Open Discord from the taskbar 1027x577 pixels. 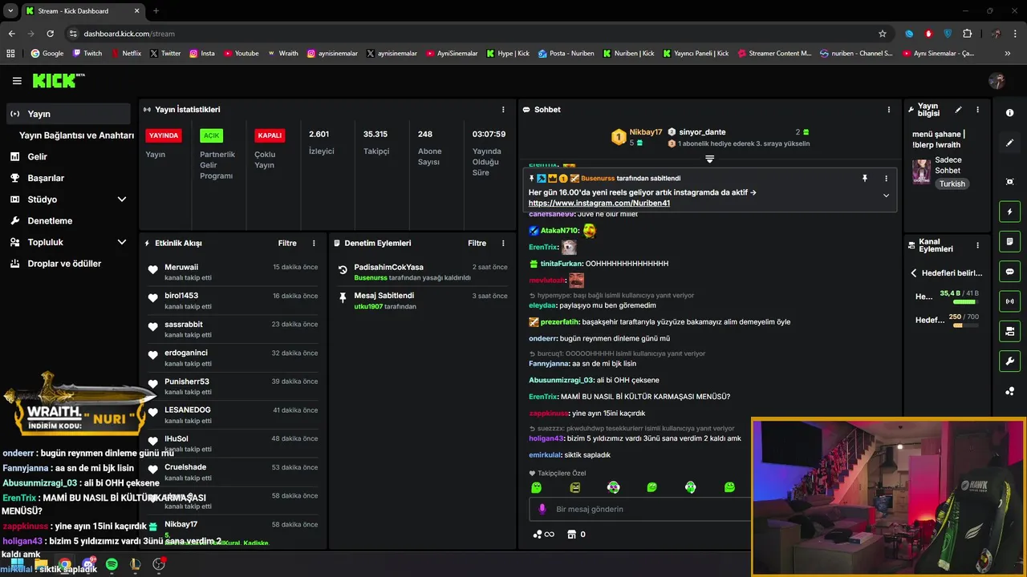click(x=87, y=564)
